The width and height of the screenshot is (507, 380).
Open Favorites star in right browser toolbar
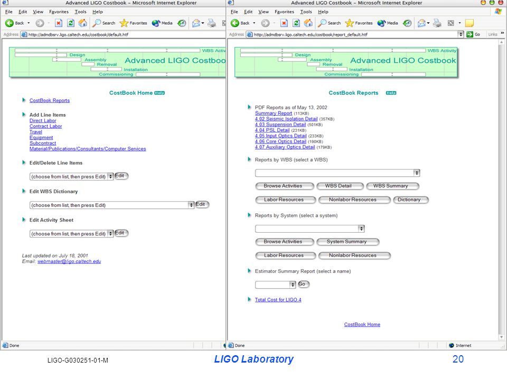(x=359, y=23)
